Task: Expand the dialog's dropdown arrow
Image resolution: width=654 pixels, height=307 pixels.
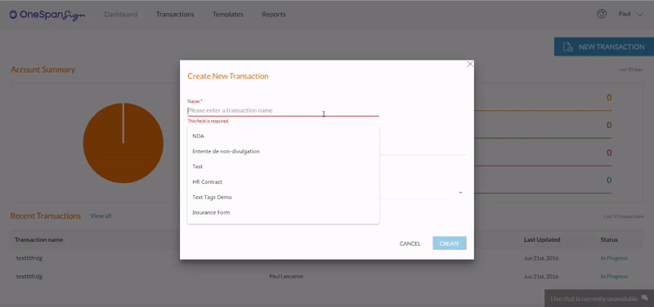Action: pyautogui.click(x=460, y=193)
